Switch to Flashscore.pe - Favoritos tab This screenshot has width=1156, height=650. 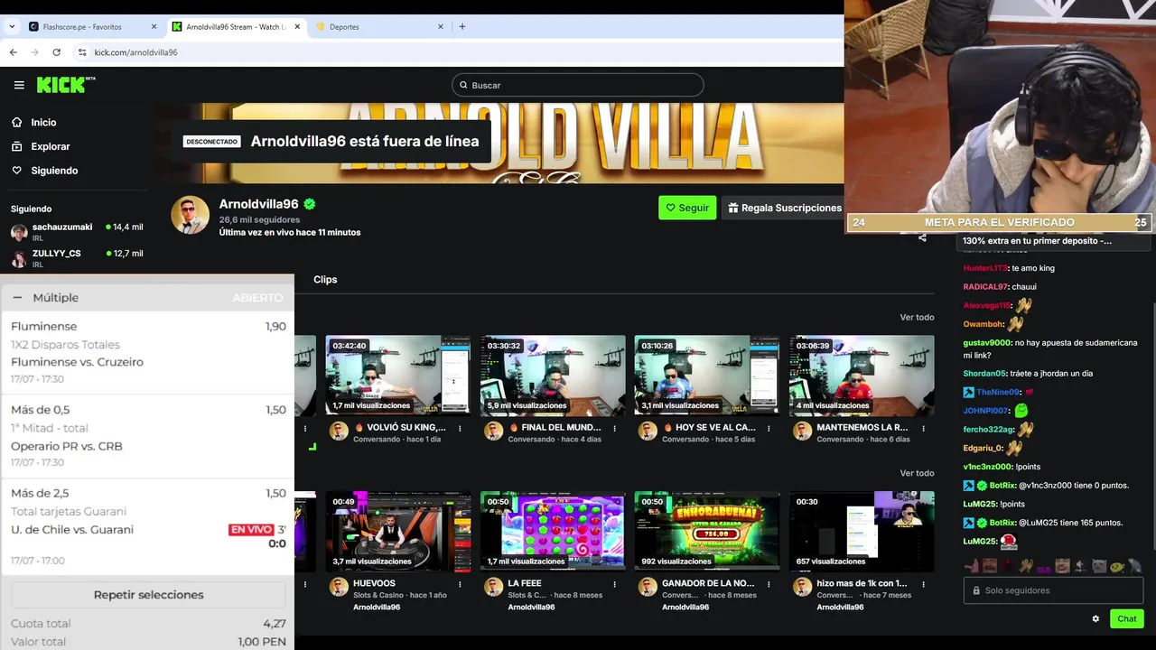(92, 27)
